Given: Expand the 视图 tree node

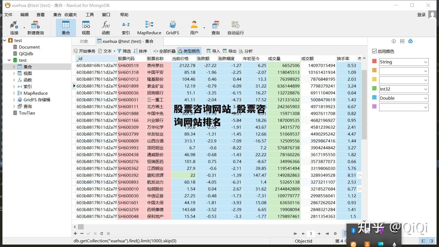Looking at the screenshot, I should [x=14, y=73].
